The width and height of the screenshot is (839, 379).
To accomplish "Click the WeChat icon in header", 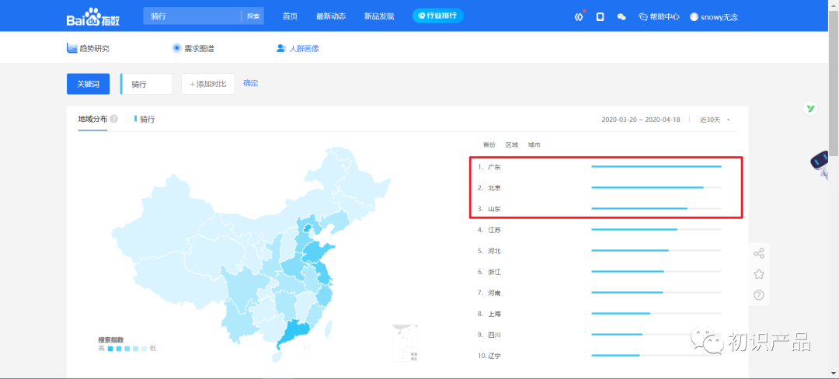I will [x=621, y=16].
